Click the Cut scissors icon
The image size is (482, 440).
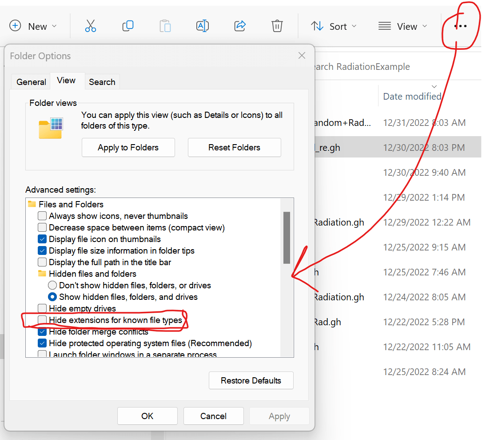(90, 26)
